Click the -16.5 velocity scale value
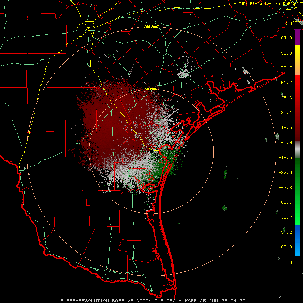This screenshot has height=303, width=303. tap(285, 158)
